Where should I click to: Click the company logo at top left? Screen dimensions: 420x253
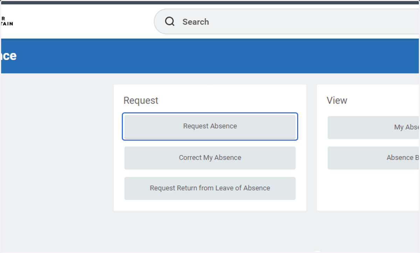click(7, 21)
